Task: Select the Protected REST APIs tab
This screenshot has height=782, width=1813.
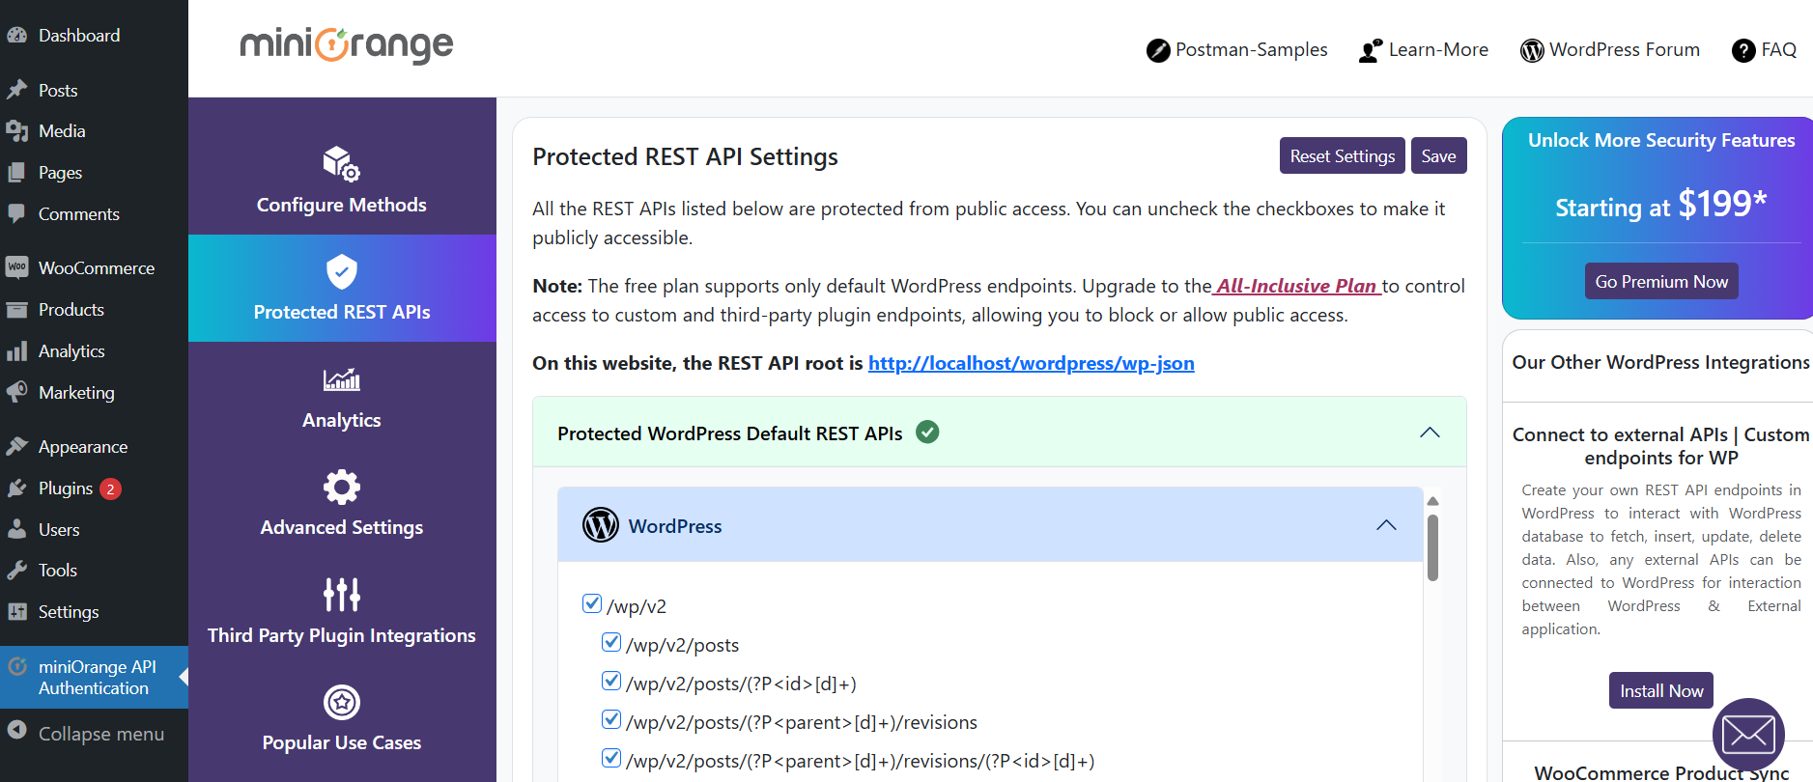Action: [x=342, y=288]
